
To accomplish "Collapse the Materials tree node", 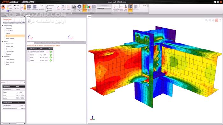I will (2, 57).
